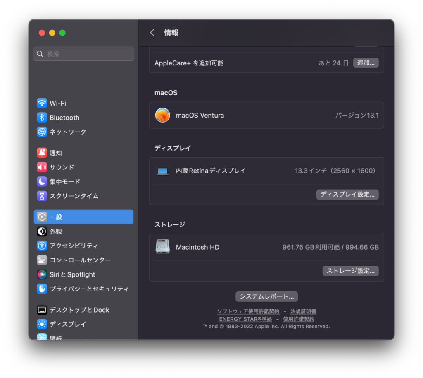Select the 一般 gear icon
Viewport: 423px width, 378px height.
pos(42,217)
